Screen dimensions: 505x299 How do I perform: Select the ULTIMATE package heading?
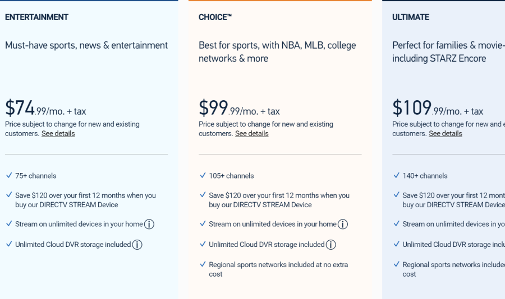[411, 17]
